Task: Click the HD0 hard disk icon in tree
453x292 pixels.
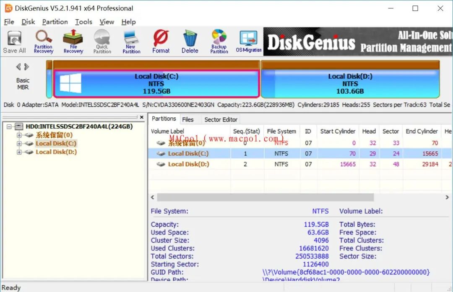Action: click(x=19, y=127)
